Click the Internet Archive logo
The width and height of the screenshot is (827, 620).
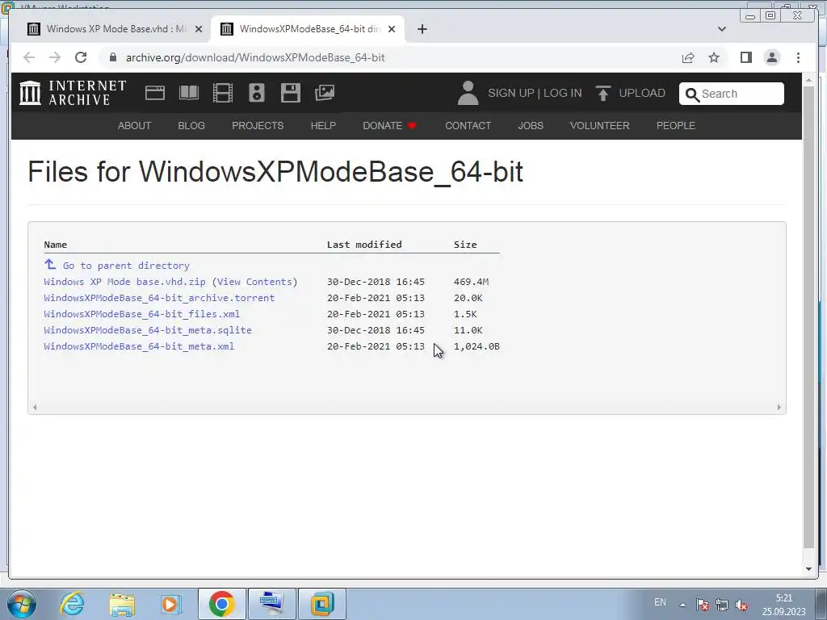tap(73, 93)
